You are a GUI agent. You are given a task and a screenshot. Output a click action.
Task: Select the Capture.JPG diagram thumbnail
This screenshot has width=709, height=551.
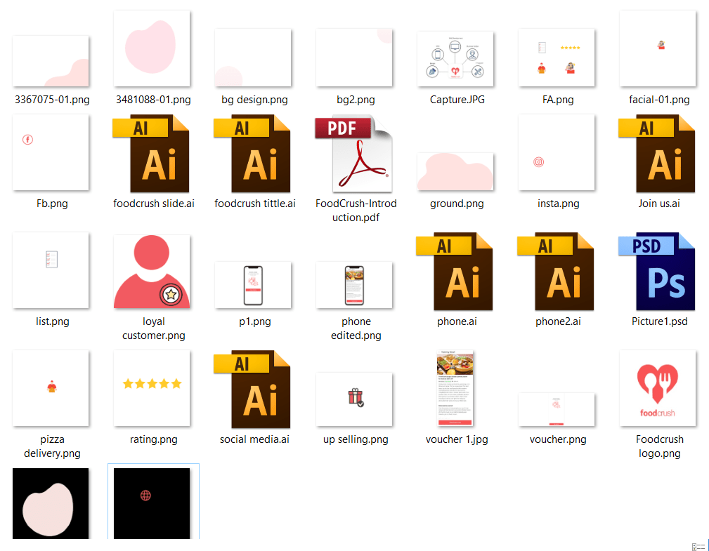coord(455,60)
